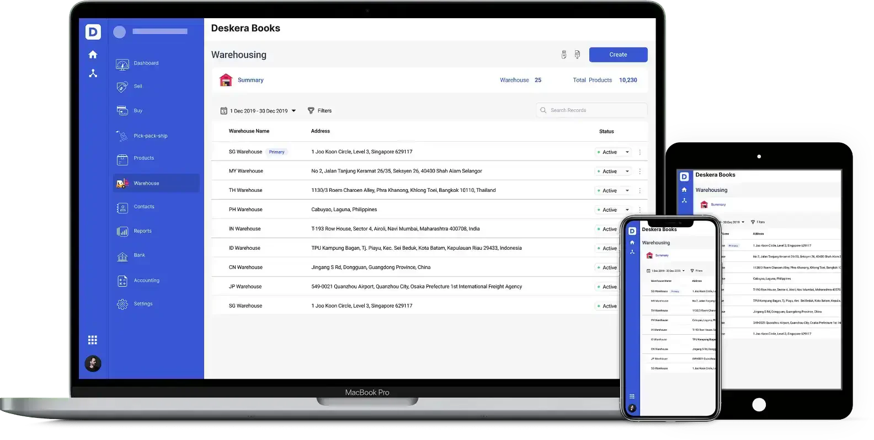
Task: Open Filters on the laptop screen
Action: point(319,111)
